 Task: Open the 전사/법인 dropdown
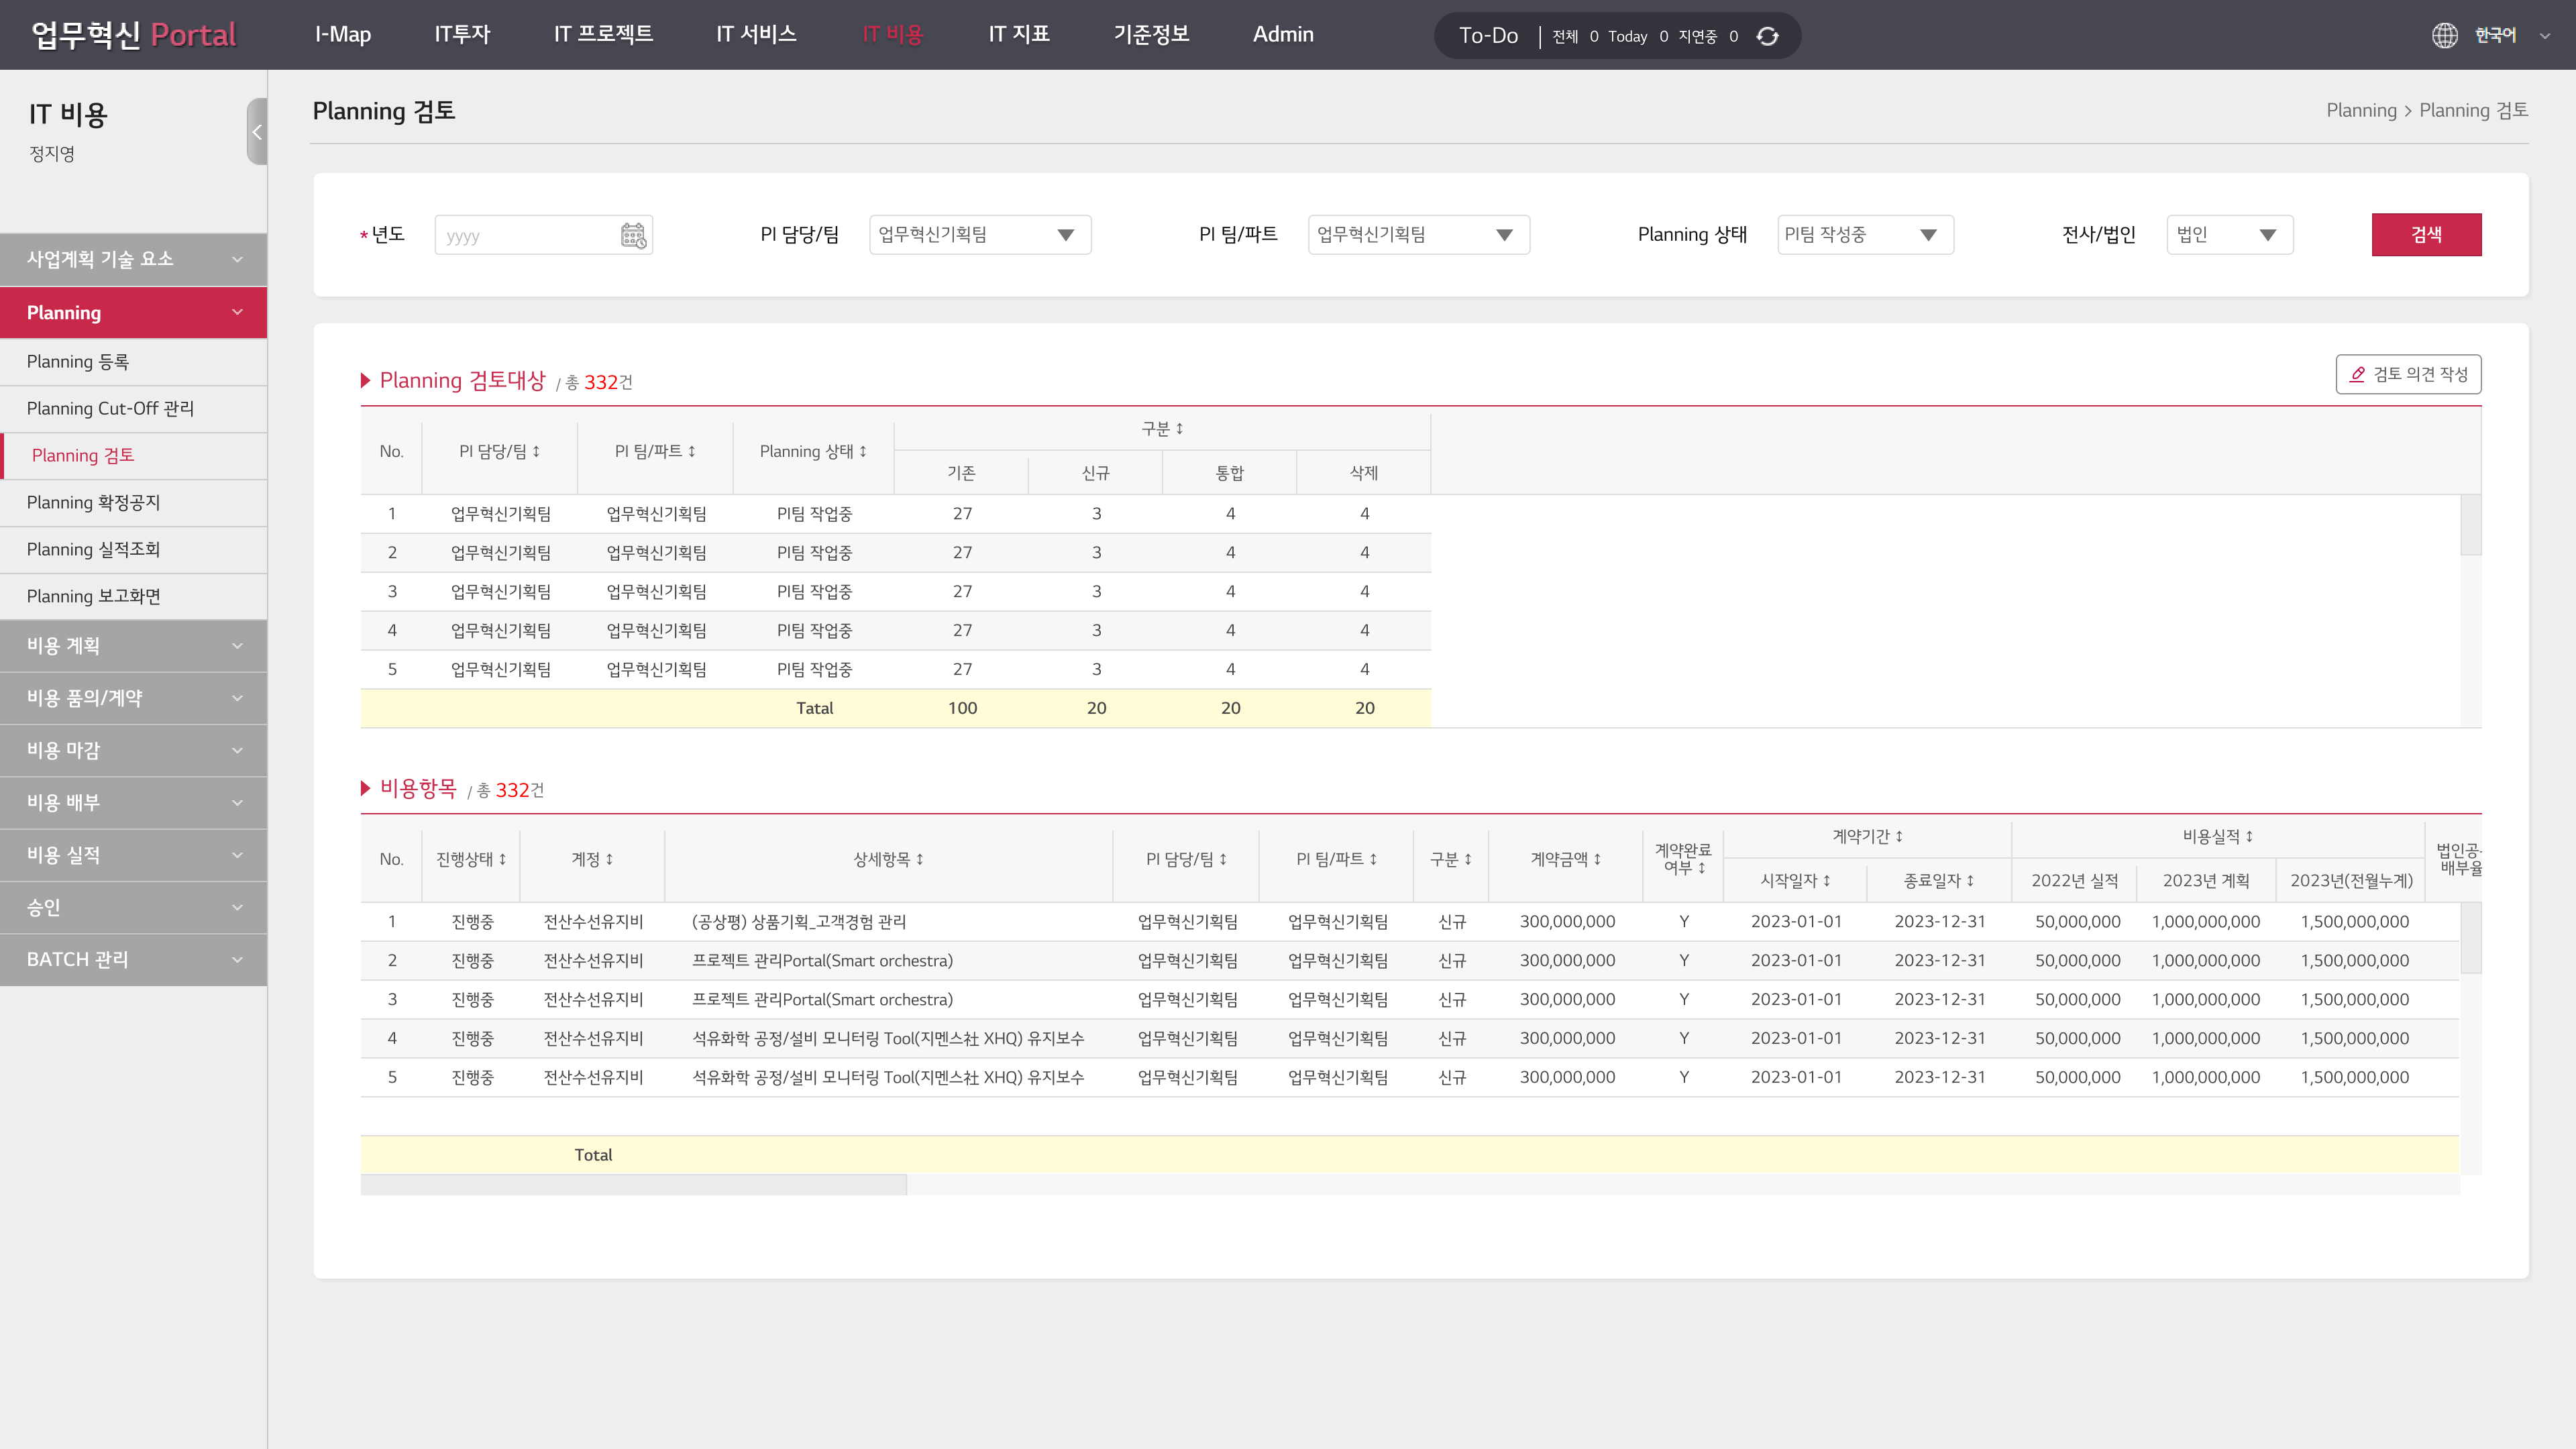[x=2230, y=235]
